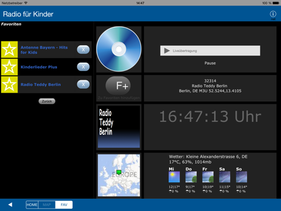The image size is (281, 211).
Task: Switch to the MAP tab
Action: point(47,205)
